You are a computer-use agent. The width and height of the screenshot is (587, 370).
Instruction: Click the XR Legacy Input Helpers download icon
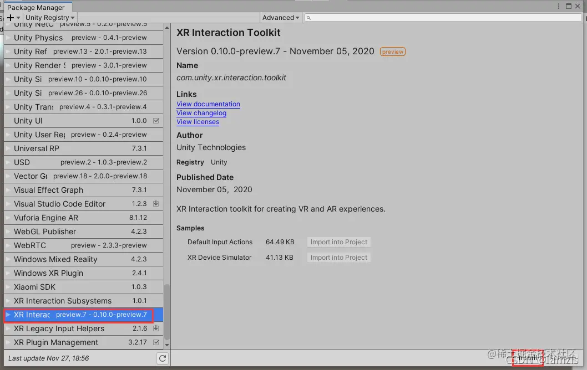(x=156, y=328)
